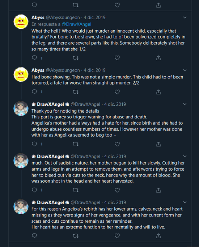Viewport: 199px width, 247px height.
Task: Open the Abyss profile name on first tweet
Action: click(x=38, y=17)
